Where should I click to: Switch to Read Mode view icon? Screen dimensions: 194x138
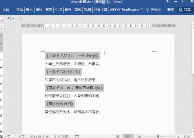click(118, 136)
